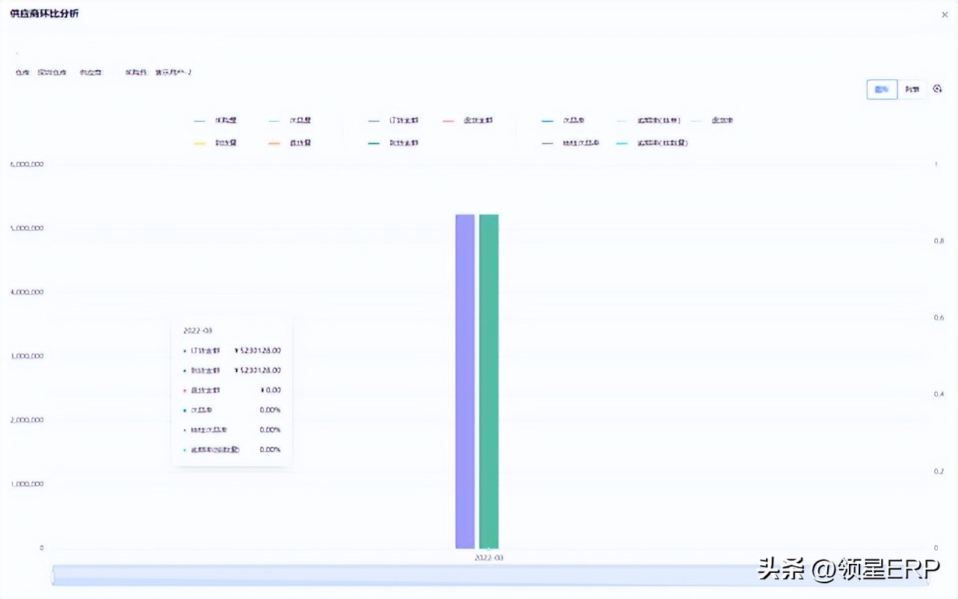Toggle the yellow-line legend series
Viewport: 958px width, 599px height.
(215, 143)
